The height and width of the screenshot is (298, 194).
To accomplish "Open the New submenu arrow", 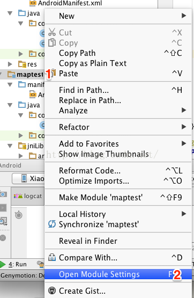I will (184, 16).
